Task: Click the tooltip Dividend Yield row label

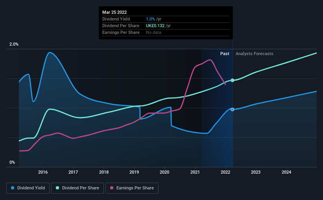Action: click(116, 19)
